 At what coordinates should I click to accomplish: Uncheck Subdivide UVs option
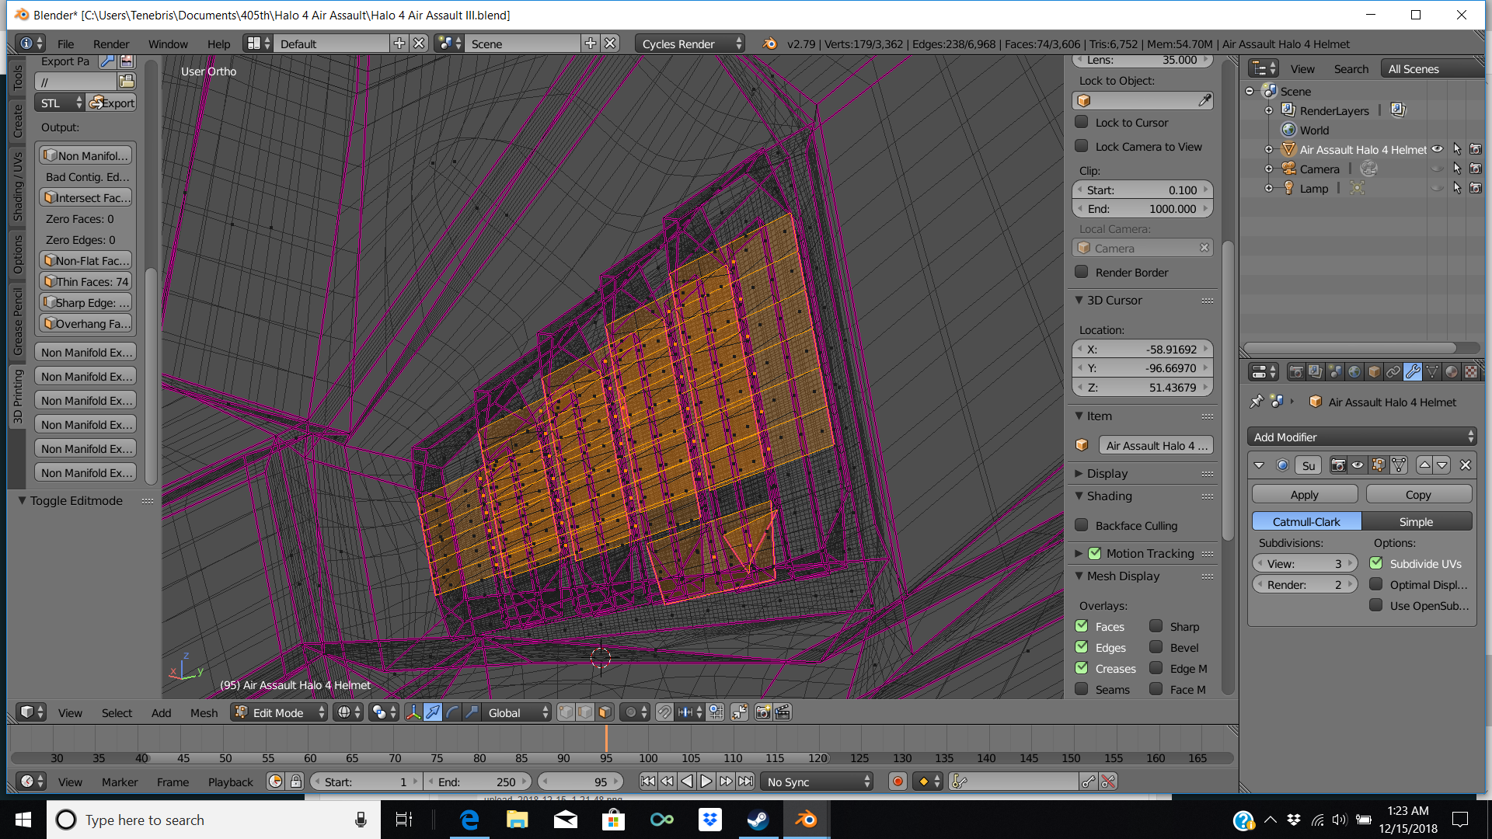(1375, 563)
